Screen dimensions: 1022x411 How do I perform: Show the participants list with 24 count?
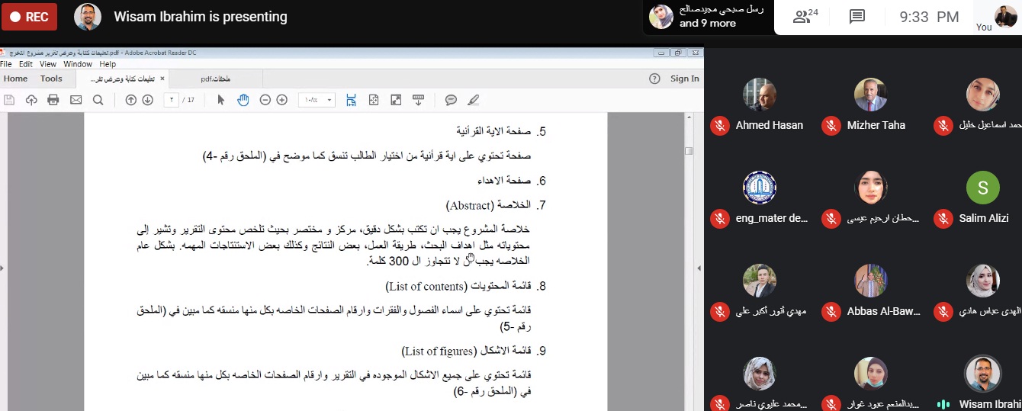(805, 17)
